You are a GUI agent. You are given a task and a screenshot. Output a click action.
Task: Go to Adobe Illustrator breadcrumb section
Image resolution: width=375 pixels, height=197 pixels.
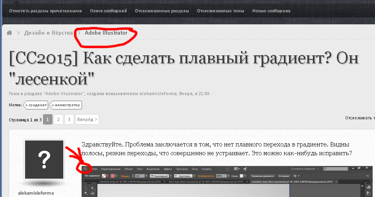tap(106, 33)
